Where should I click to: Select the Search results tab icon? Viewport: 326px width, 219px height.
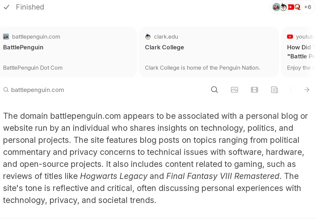(214, 90)
